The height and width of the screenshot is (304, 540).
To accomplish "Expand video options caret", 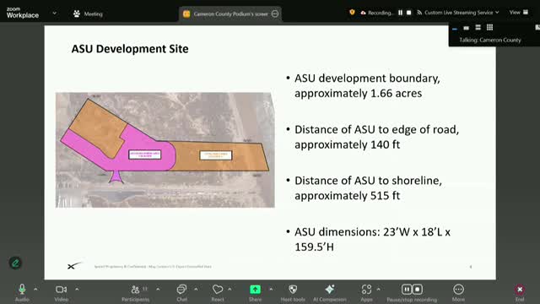I will 77,289.
